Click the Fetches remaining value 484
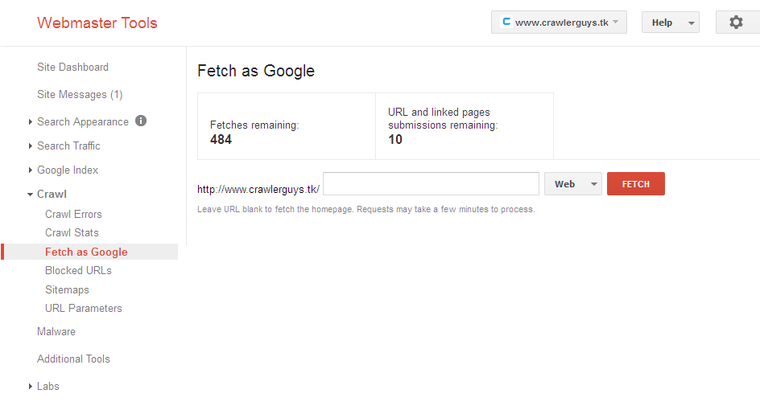 (x=221, y=139)
